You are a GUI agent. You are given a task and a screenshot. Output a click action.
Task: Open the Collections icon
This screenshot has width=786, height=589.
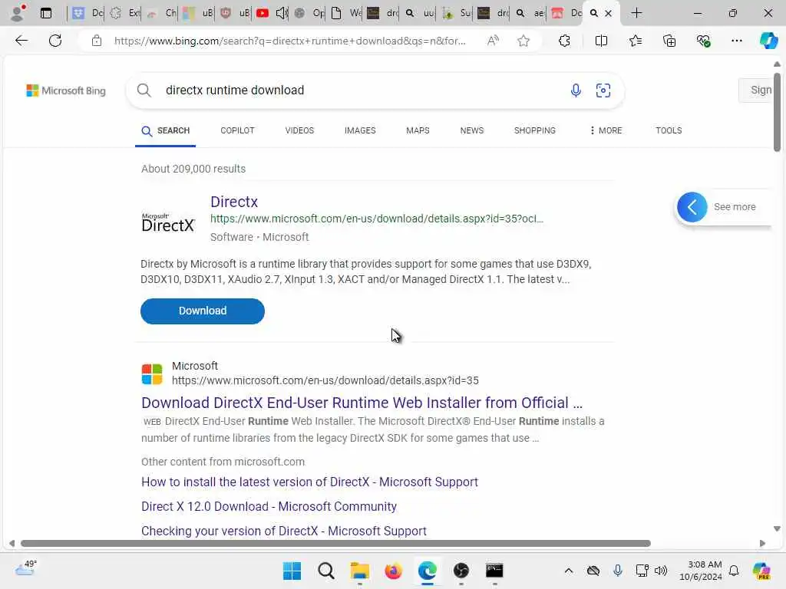(x=669, y=41)
